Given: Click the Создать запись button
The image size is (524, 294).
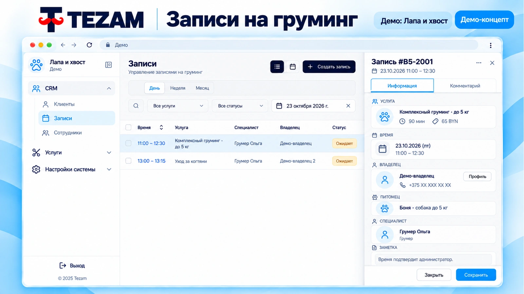Looking at the screenshot, I should pos(329,67).
